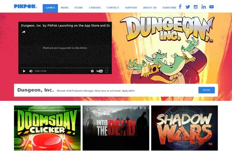Screen dimensions: 232x154
Task: Click the video title text at top
Action: click(65, 25)
